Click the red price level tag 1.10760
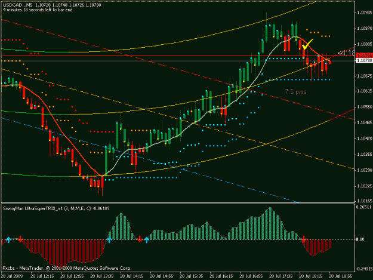Image resolution: width=373 pixels, height=280 pixels. (x=364, y=55)
